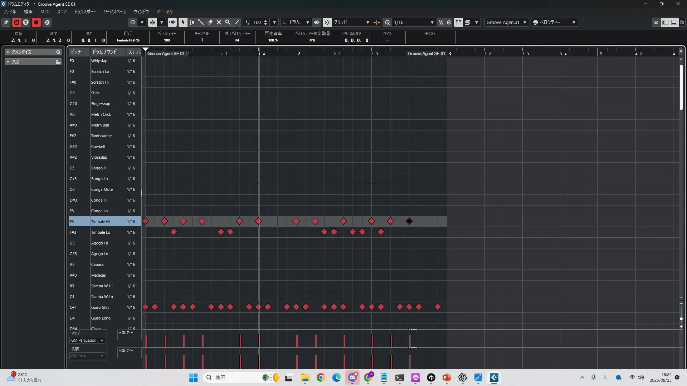The height and width of the screenshot is (386, 687).
Task: Select the Mute tool (X icon)
Action: [219, 22]
